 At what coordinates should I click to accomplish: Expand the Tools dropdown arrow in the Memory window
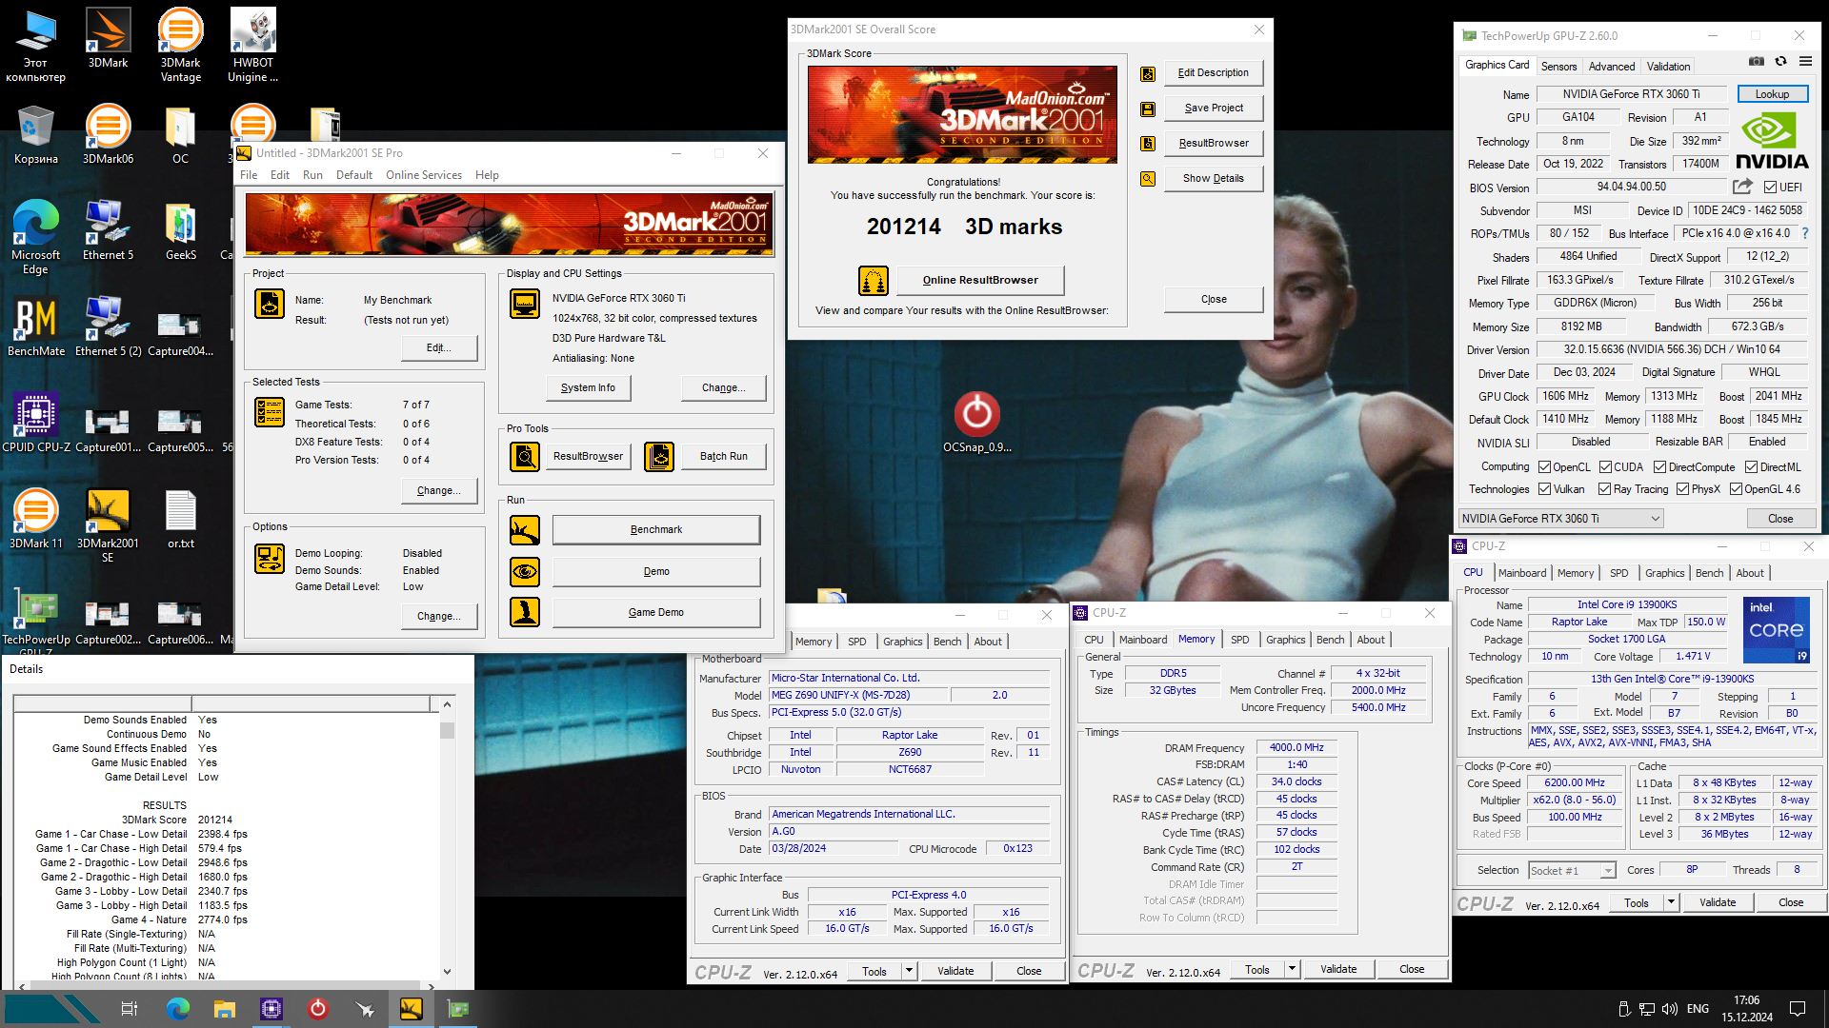(1291, 969)
